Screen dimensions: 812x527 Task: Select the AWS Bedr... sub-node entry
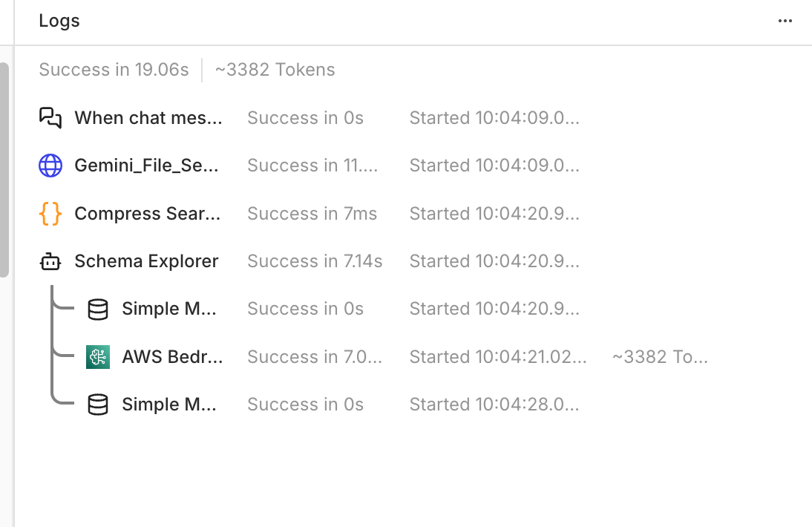click(172, 357)
